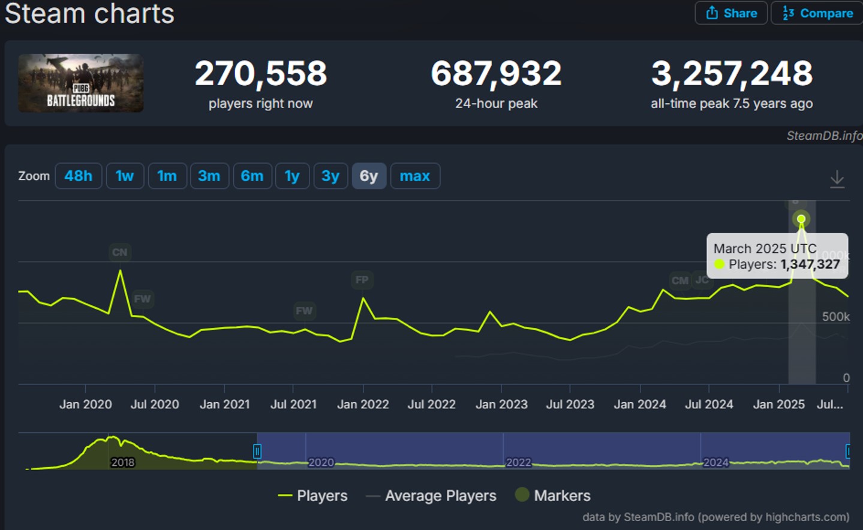863x530 pixels.
Task: Click the 2024 label in navigator
Action: (716, 463)
